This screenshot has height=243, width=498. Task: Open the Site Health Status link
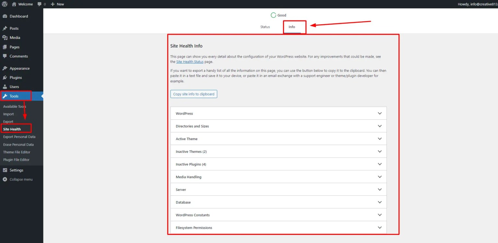(190, 62)
